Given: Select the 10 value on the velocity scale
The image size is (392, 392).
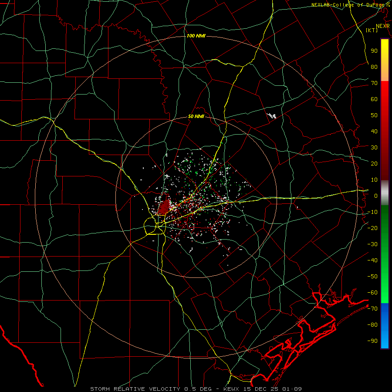Looking at the screenshot, I should tap(374, 180).
